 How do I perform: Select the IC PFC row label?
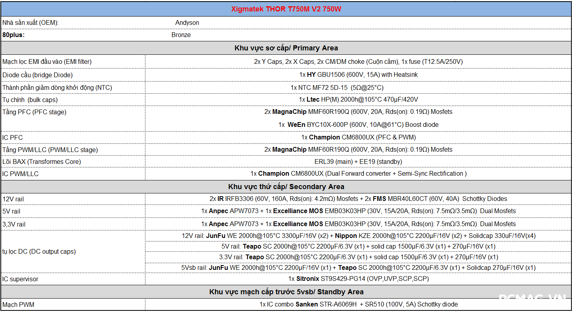point(13,137)
